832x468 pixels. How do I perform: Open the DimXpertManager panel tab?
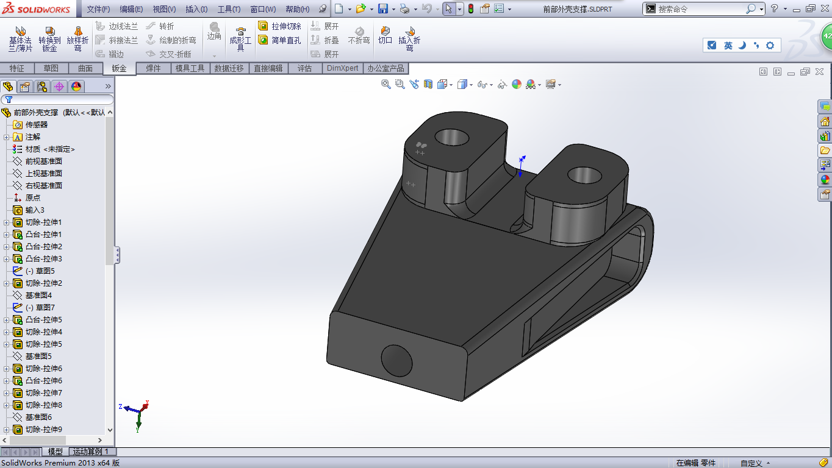point(59,87)
